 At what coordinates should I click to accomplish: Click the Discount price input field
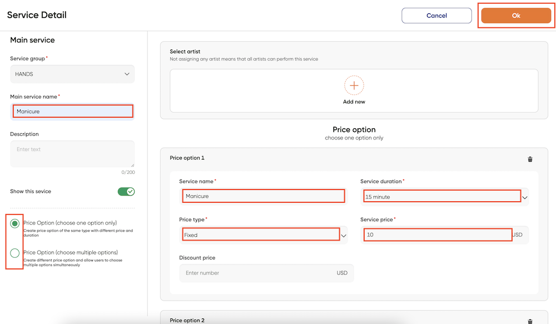click(266, 273)
